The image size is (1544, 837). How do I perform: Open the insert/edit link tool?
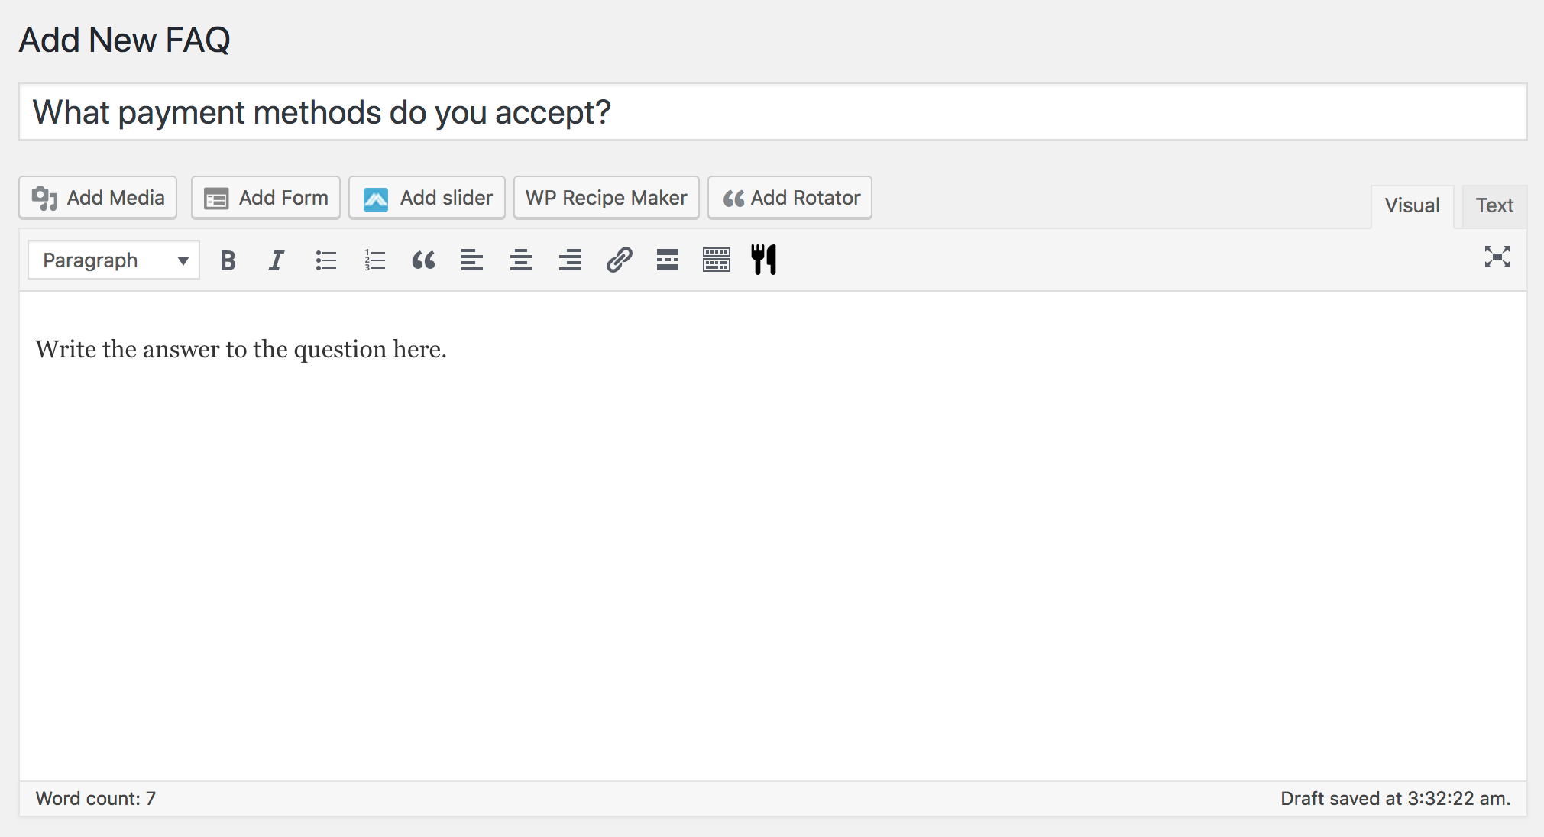click(x=619, y=260)
